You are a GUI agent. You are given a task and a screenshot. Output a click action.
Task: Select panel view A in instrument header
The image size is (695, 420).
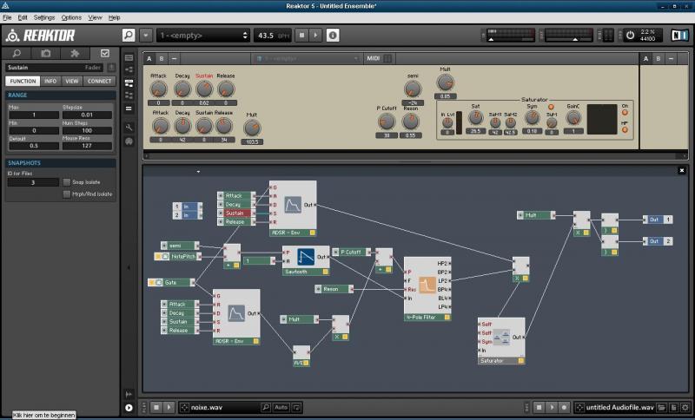click(149, 58)
